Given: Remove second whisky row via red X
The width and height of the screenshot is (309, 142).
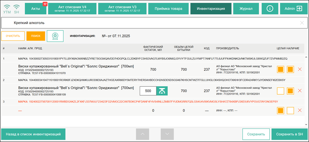Looking at the screenshot, I should click(x=300, y=91).
